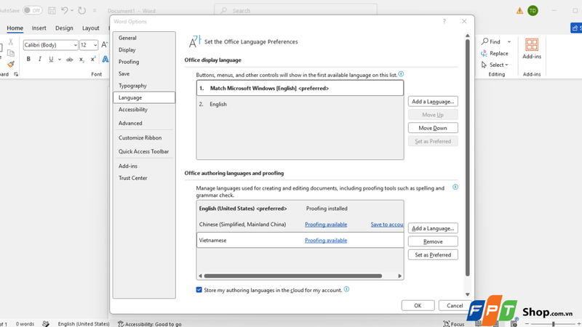Click Proofing available link for Chinese

pos(326,225)
